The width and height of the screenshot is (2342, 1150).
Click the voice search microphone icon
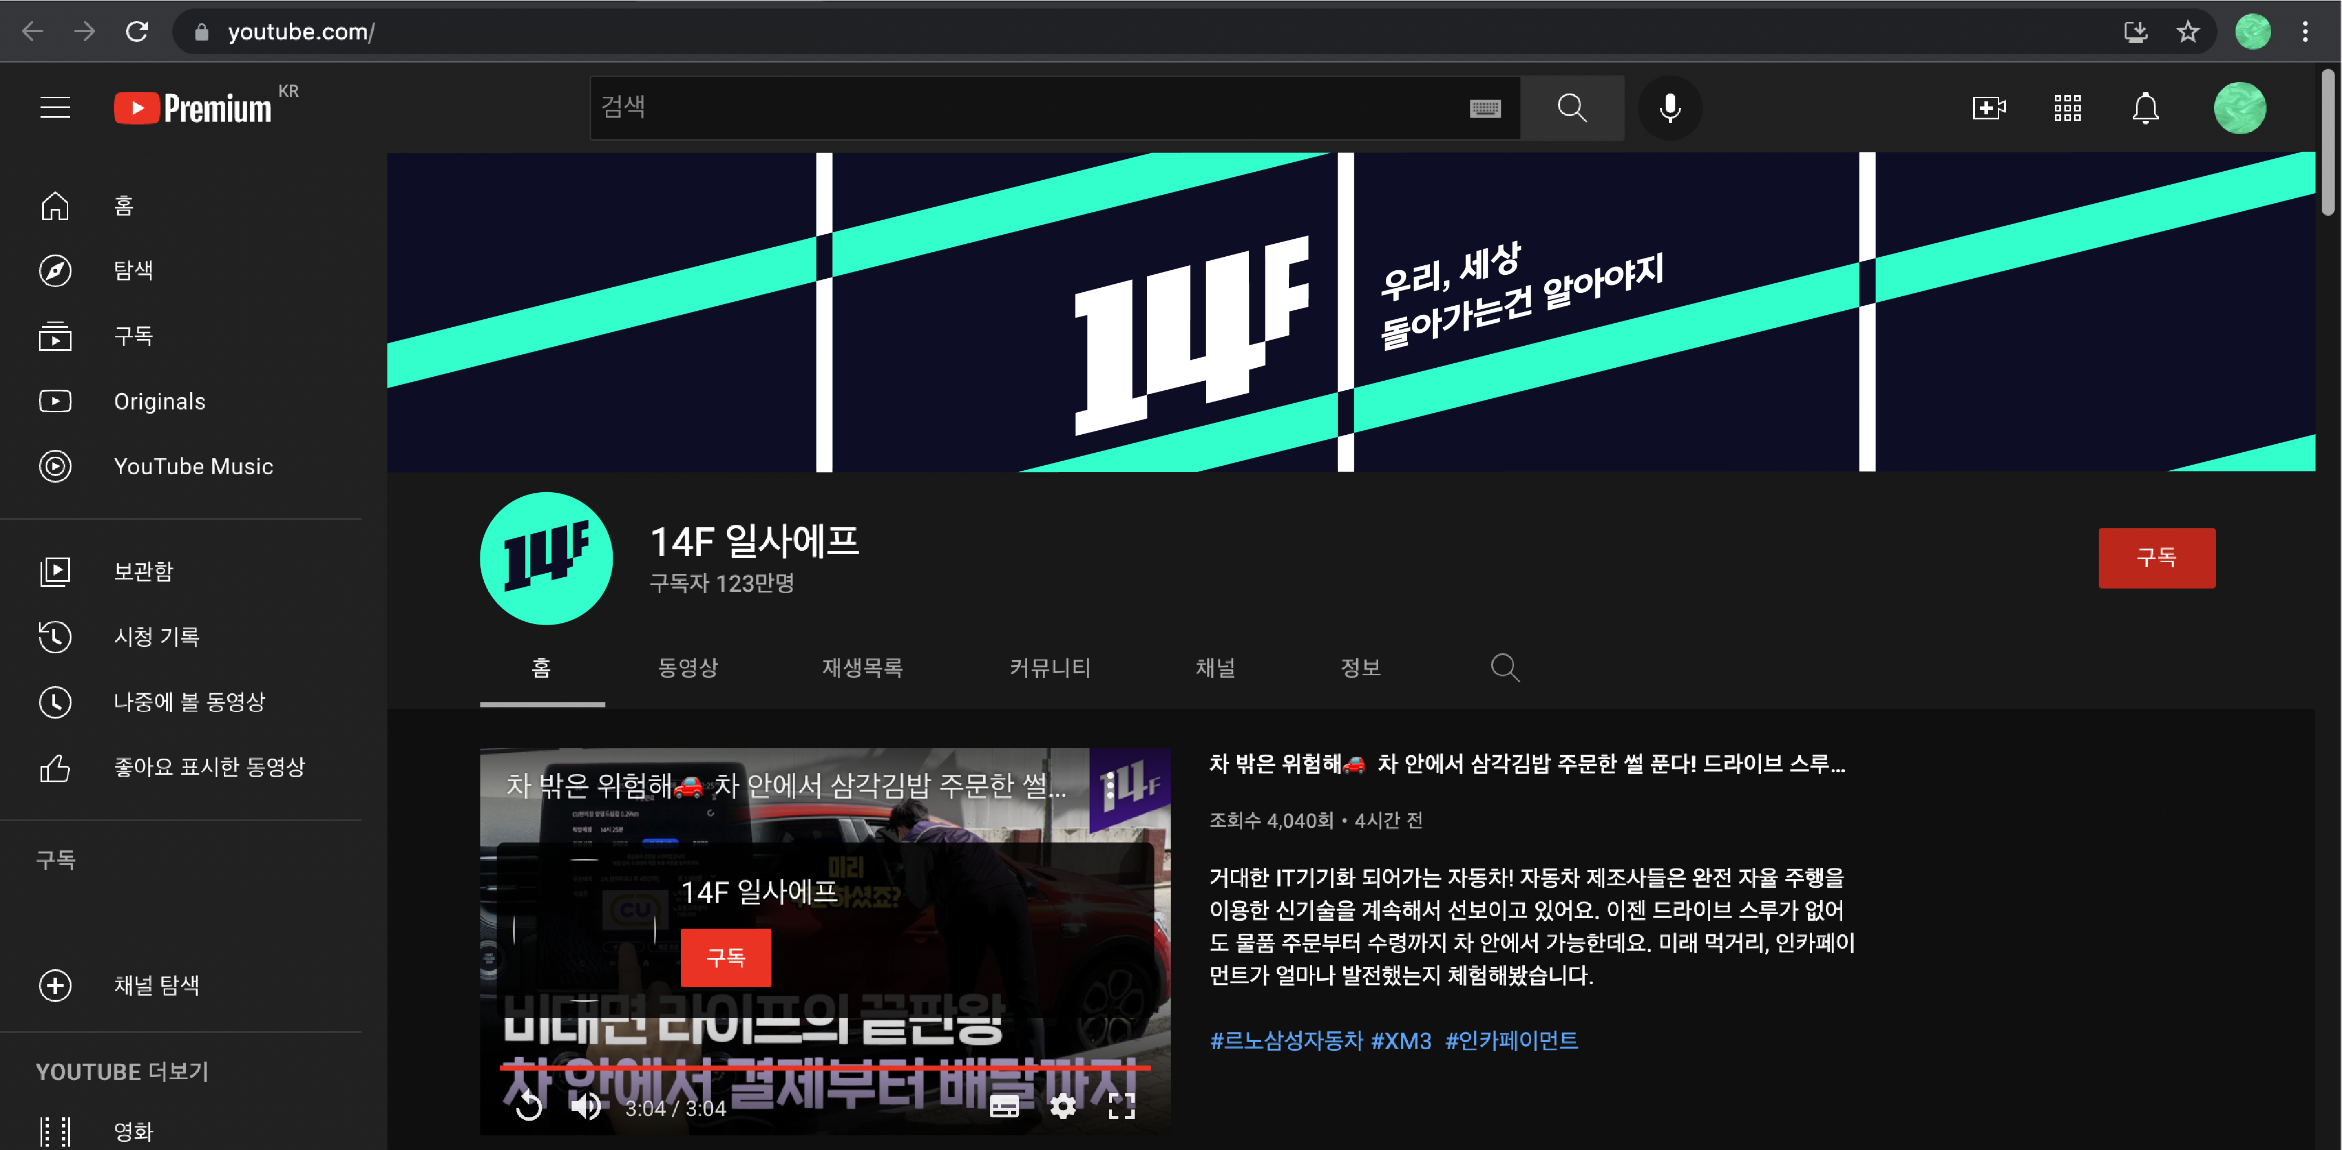tap(1669, 108)
